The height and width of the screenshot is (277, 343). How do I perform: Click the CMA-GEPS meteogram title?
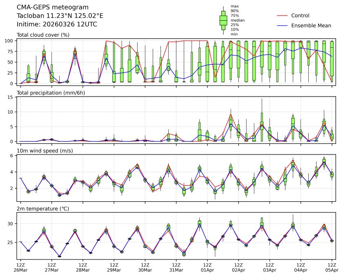coord(46,7)
